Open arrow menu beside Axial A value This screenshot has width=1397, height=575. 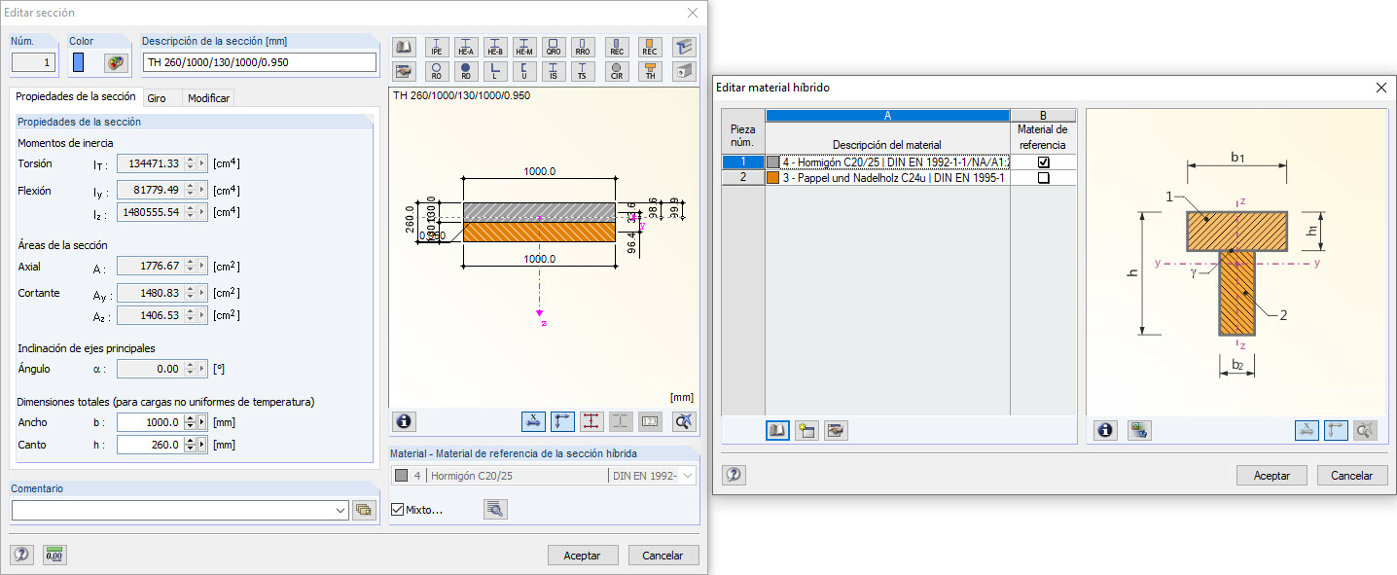click(202, 266)
